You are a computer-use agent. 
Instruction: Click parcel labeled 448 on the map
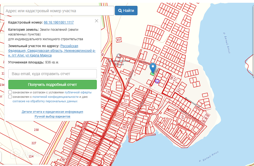point(112,71)
